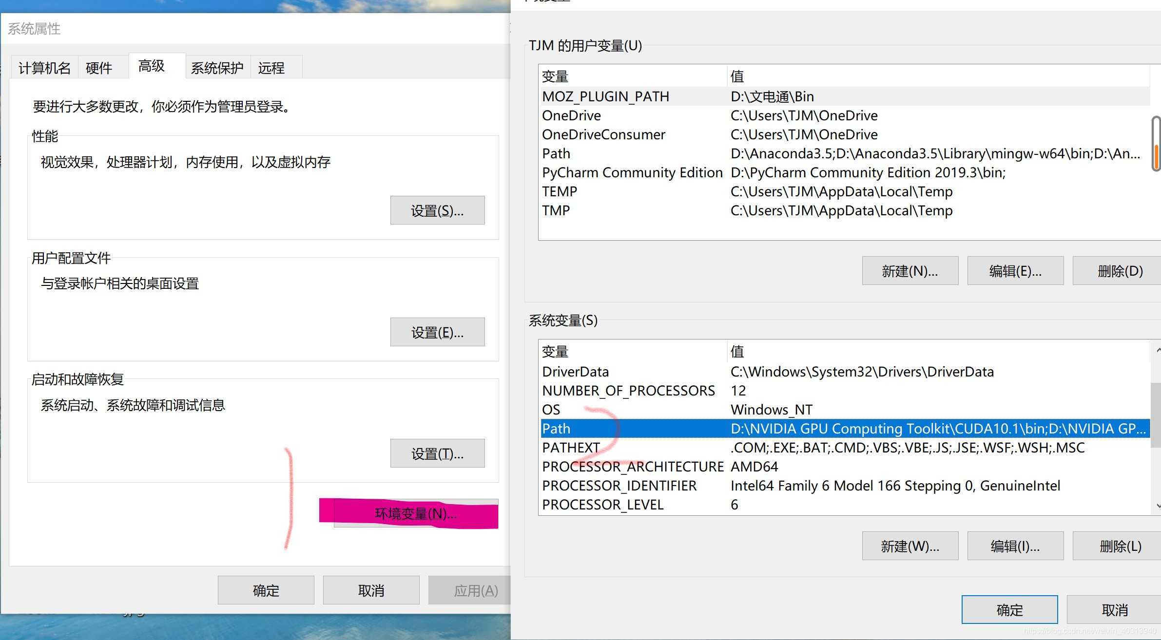Click 新建(W)... for system variables
The image size is (1161, 640).
point(910,546)
